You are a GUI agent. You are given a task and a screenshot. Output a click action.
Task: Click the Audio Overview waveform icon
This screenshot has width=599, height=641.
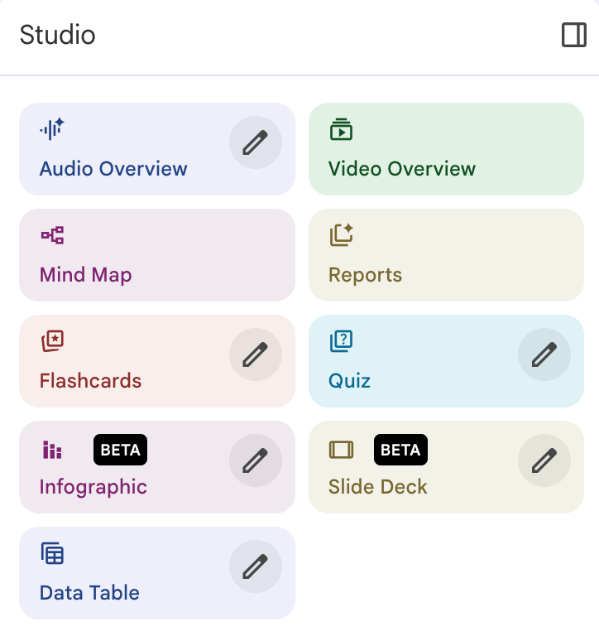click(52, 128)
